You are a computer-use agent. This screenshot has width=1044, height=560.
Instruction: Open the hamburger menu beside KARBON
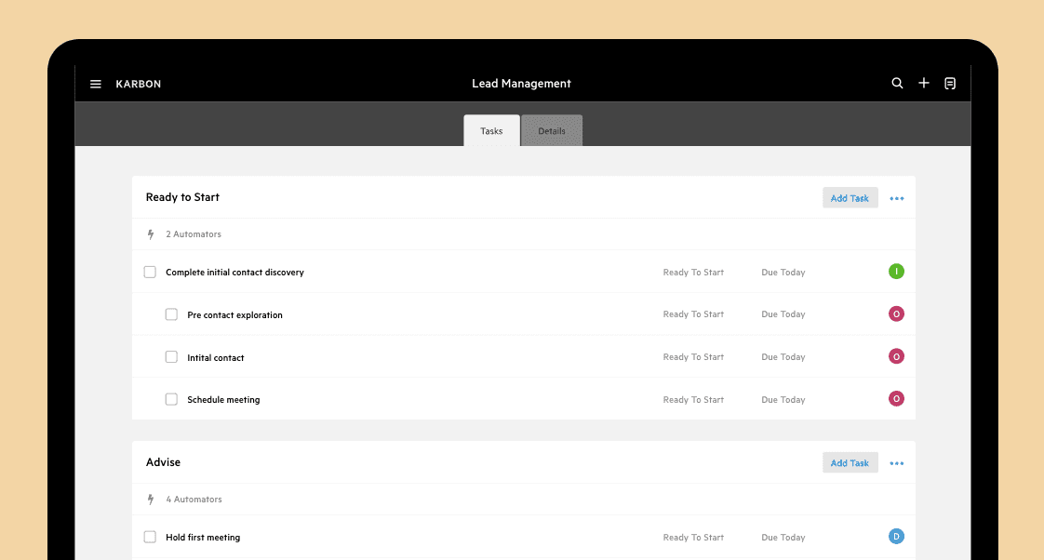pyautogui.click(x=96, y=84)
